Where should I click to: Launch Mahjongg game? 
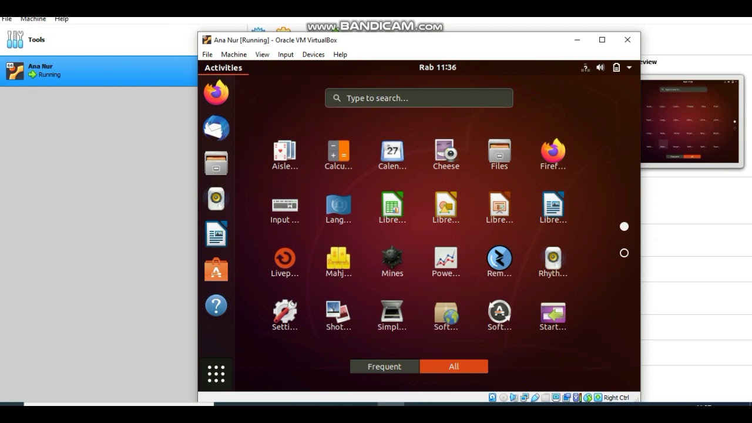tap(338, 262)
